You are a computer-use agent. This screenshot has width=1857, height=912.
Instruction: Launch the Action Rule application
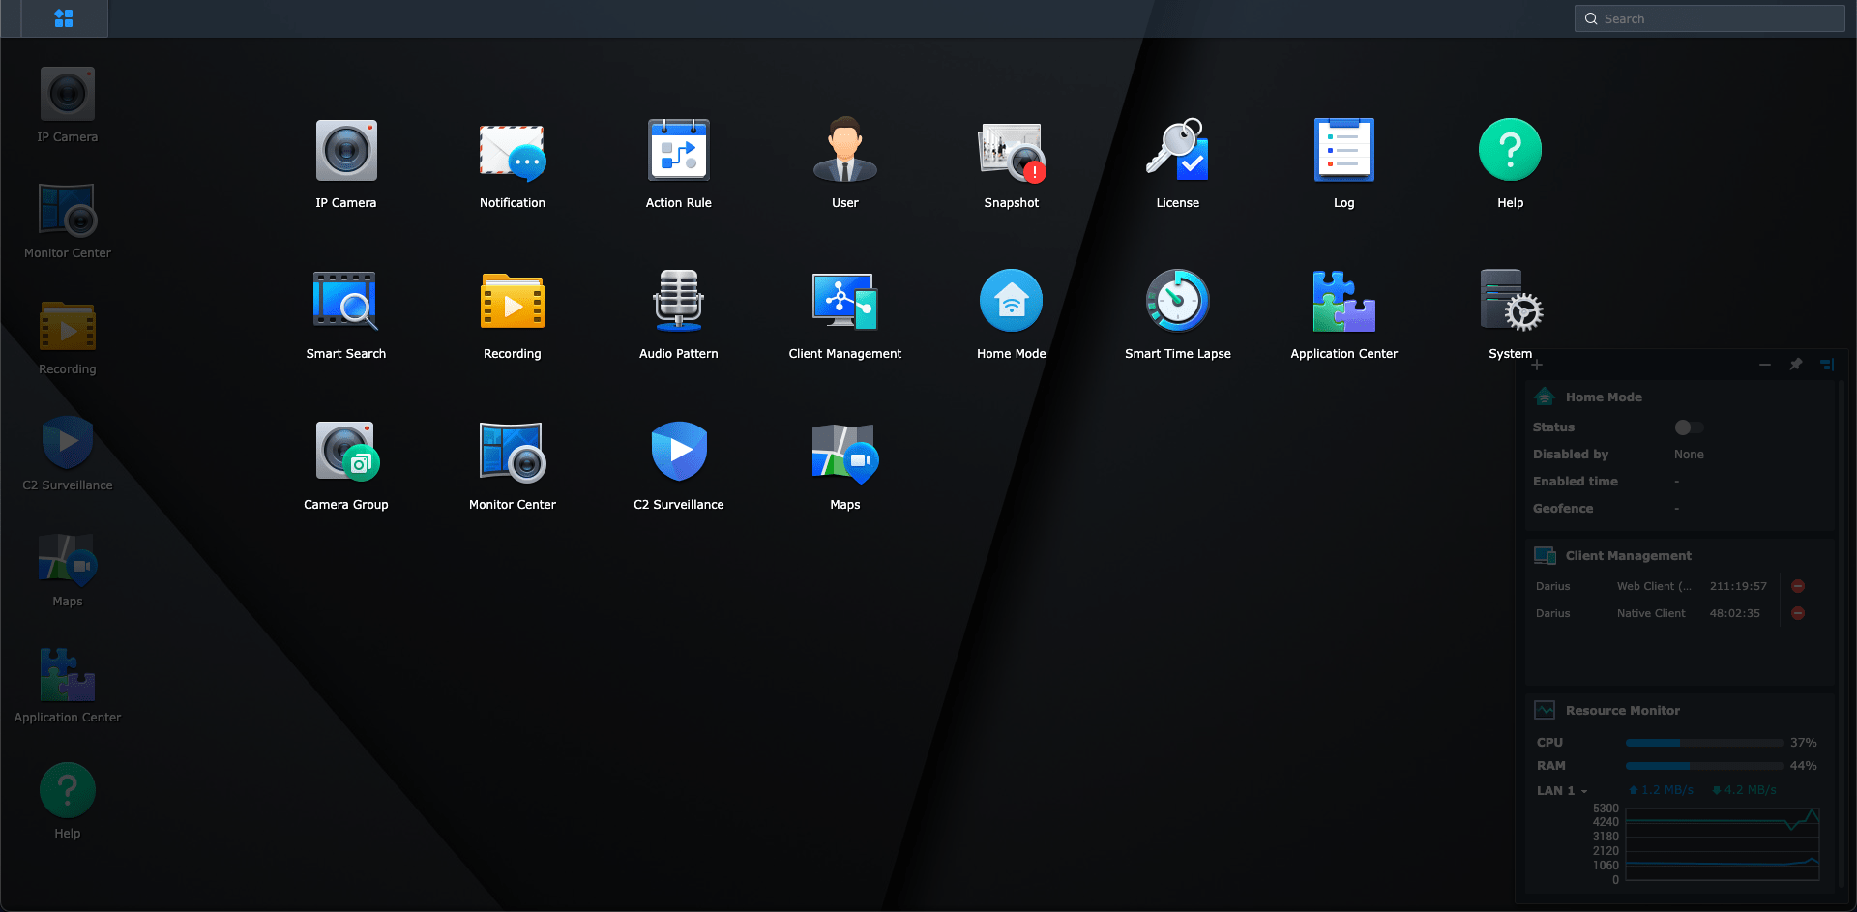point(678,151)
